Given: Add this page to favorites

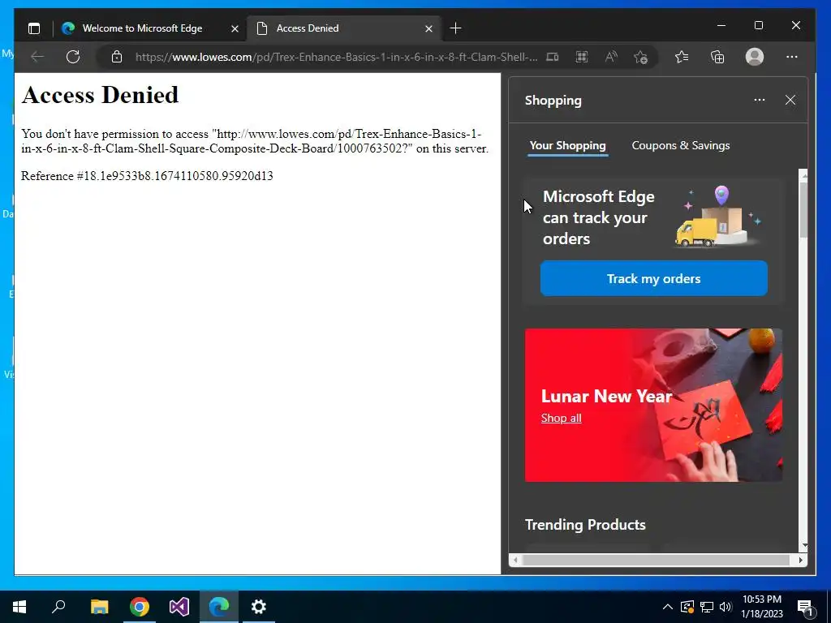Looking at the screenshot, I should coord(641,57).
